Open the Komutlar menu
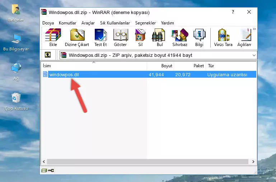 click(67, 23)
